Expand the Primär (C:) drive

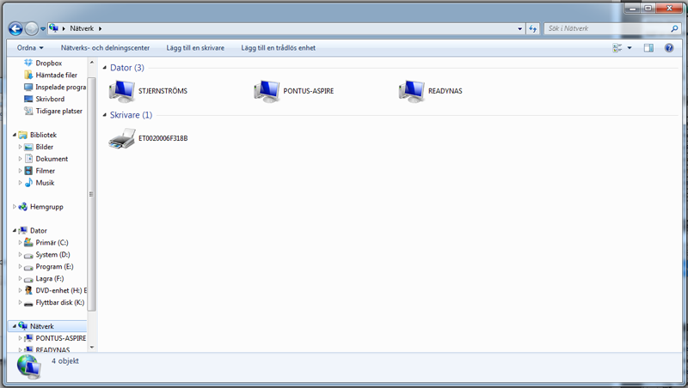pos(20,242)
